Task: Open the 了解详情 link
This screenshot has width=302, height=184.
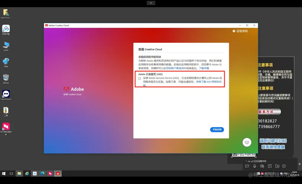Action: click(x=204, y=68)
